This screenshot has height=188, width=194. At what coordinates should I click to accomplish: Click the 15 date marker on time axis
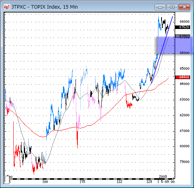point(83,182)
